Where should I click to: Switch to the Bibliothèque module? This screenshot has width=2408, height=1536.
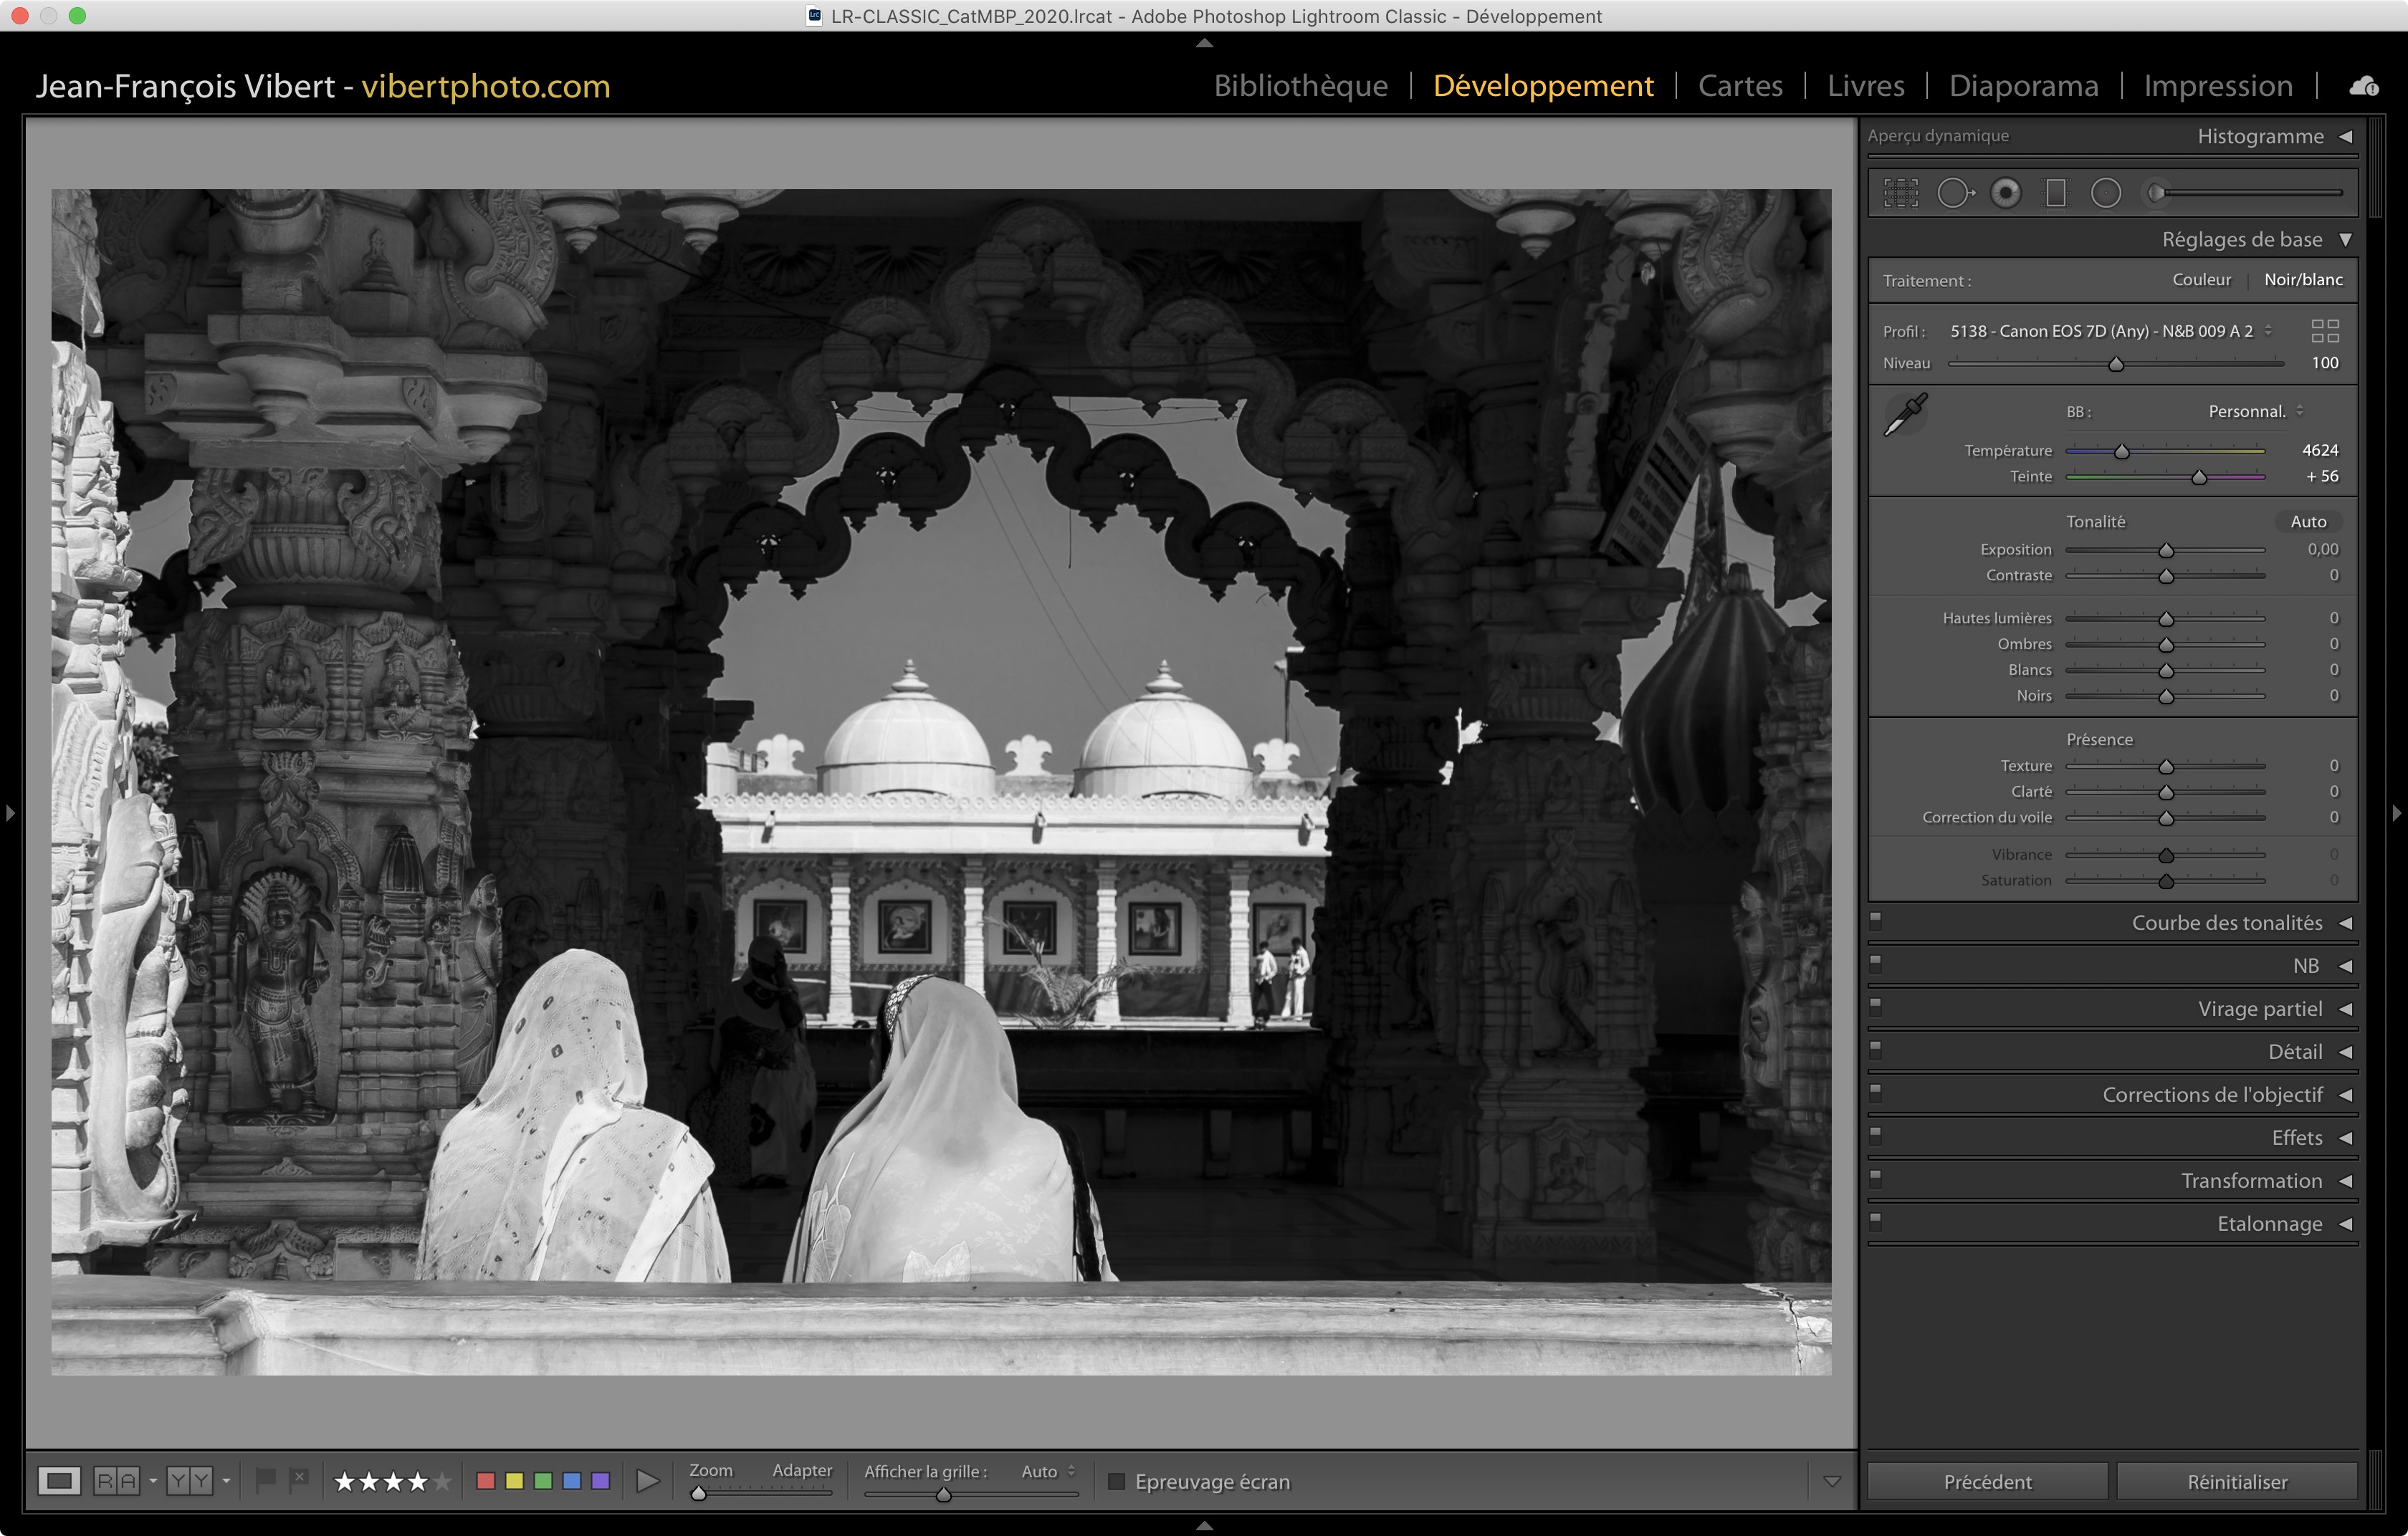[x=1300, y=86]
